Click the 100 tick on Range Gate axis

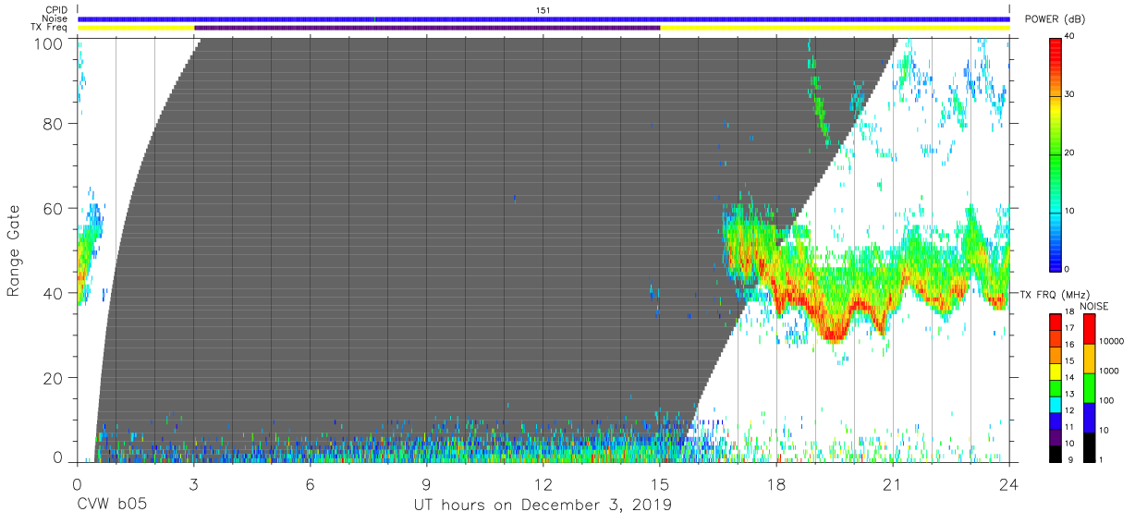coord(48,43)
